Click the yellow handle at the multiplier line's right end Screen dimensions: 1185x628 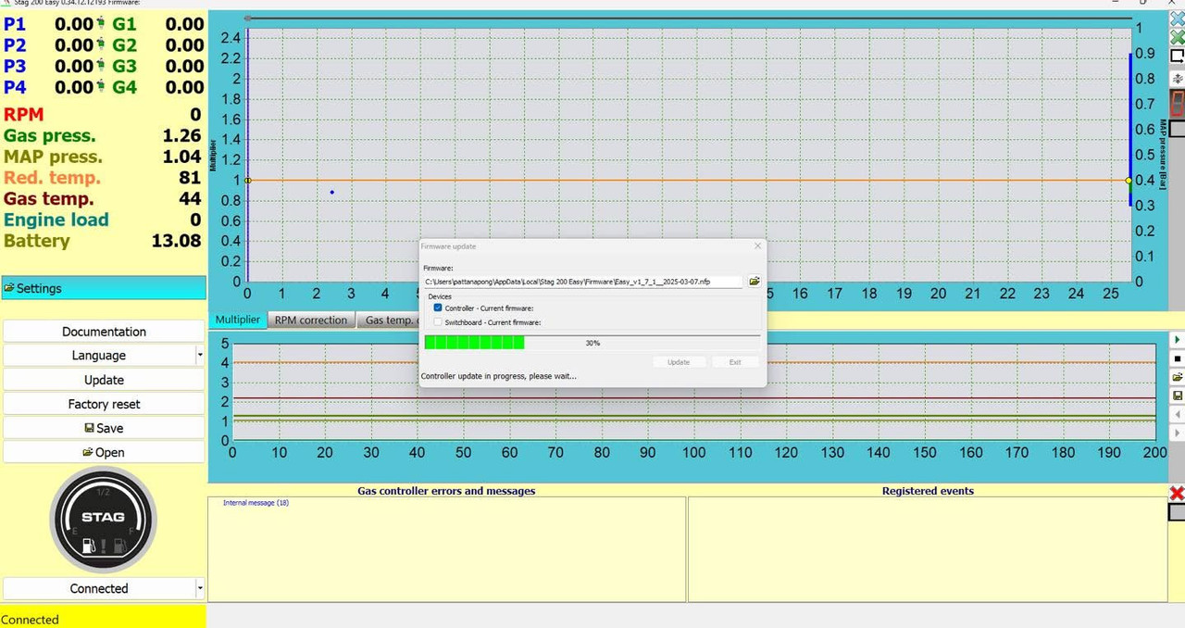coord(1129,181)
